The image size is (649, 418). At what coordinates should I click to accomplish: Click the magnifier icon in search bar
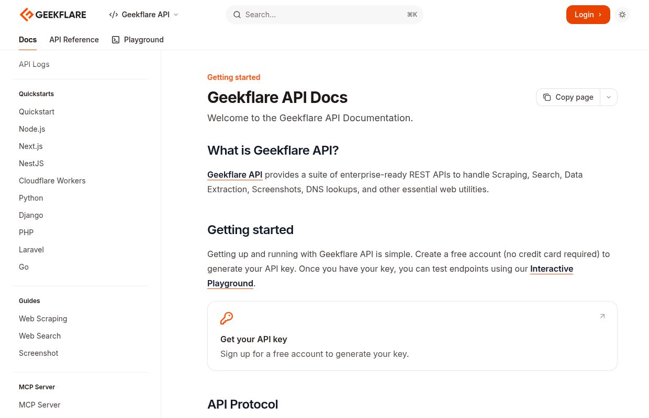pyautogui.click(x=237, y=15)
